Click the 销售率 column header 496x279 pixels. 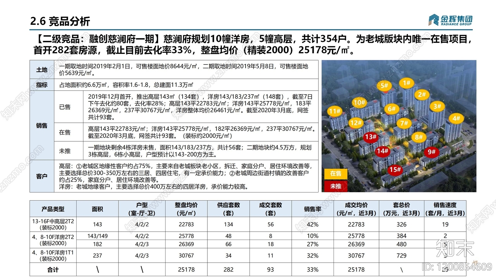312,209
